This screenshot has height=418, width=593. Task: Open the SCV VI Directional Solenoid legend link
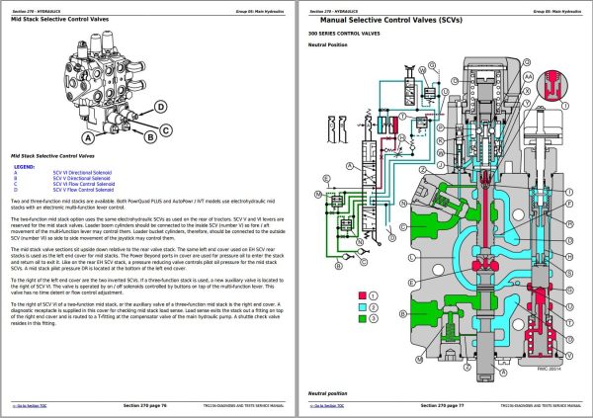pyautogui.click(x=82, y=173)
